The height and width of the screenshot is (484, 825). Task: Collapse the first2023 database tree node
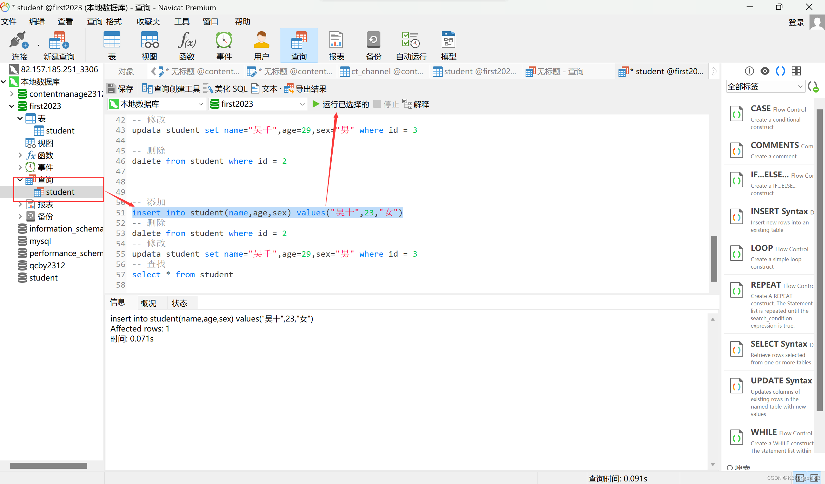coord(12,106)
